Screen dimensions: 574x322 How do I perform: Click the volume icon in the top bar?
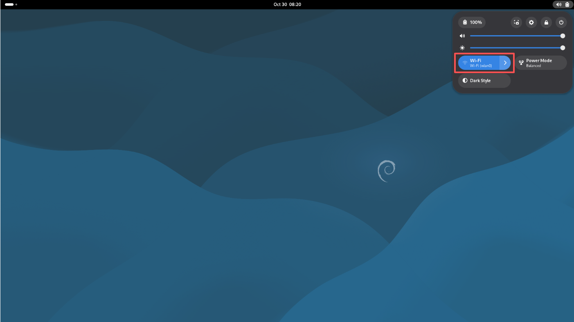click(x=559, y=4)
